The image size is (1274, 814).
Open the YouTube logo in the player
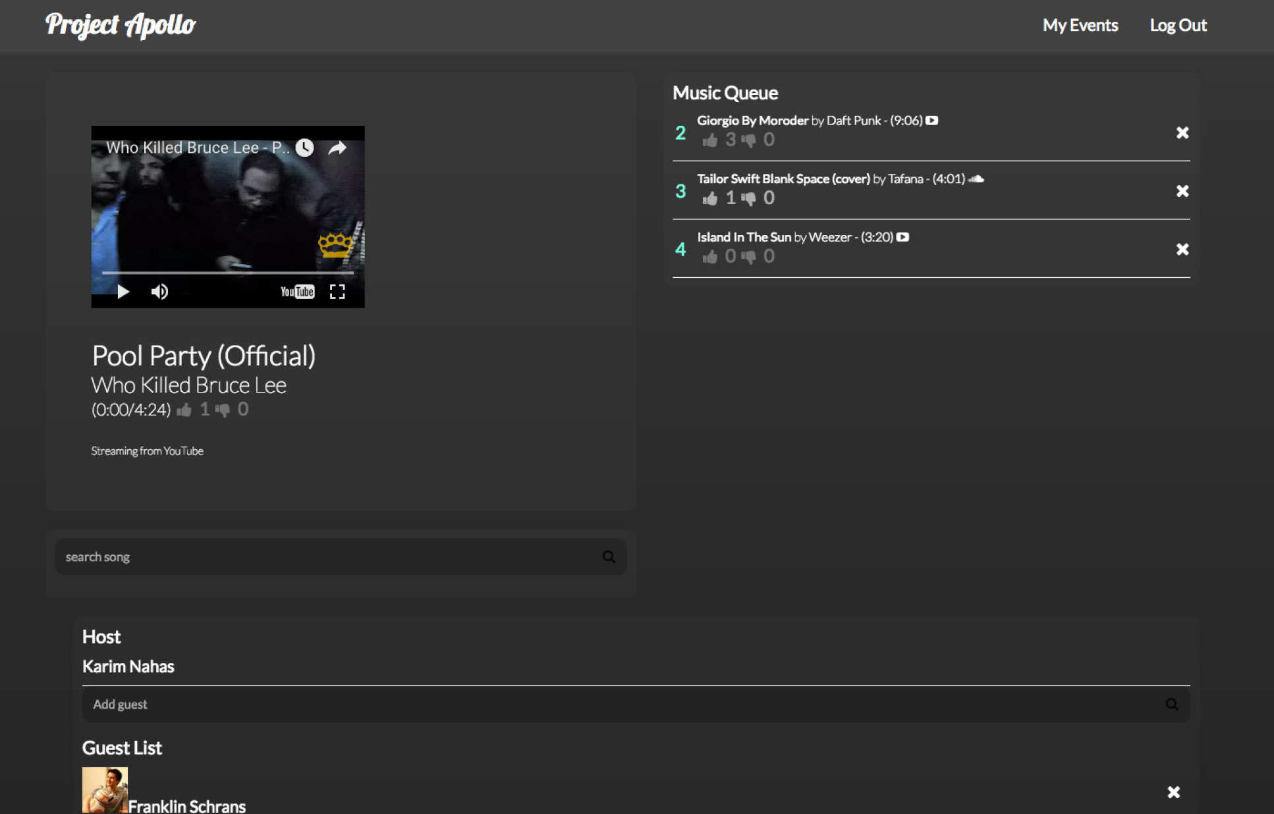click(297, 292)
